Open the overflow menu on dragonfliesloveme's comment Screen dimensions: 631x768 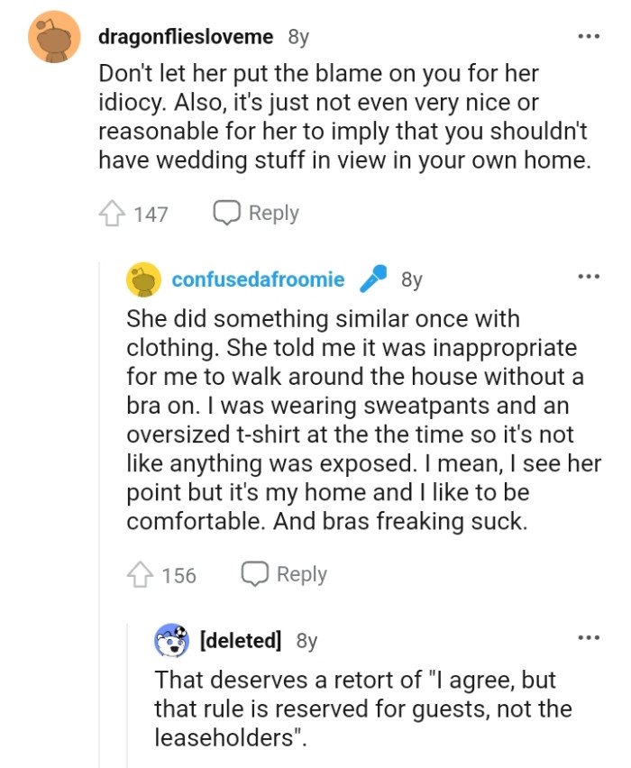click(588, 34)
